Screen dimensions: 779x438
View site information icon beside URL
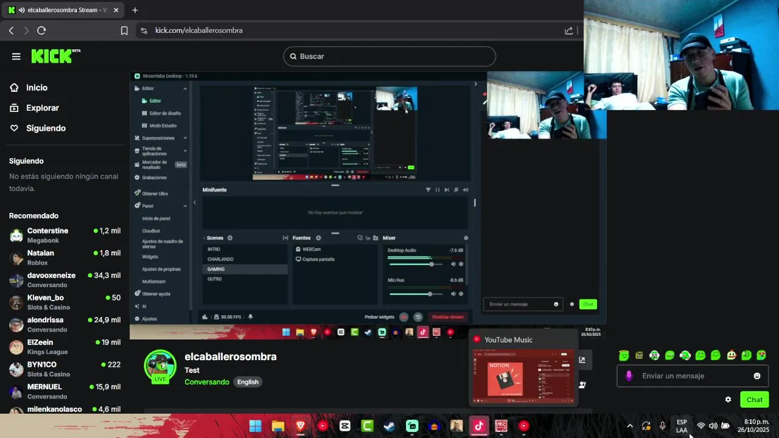click(x=144, y=30)
